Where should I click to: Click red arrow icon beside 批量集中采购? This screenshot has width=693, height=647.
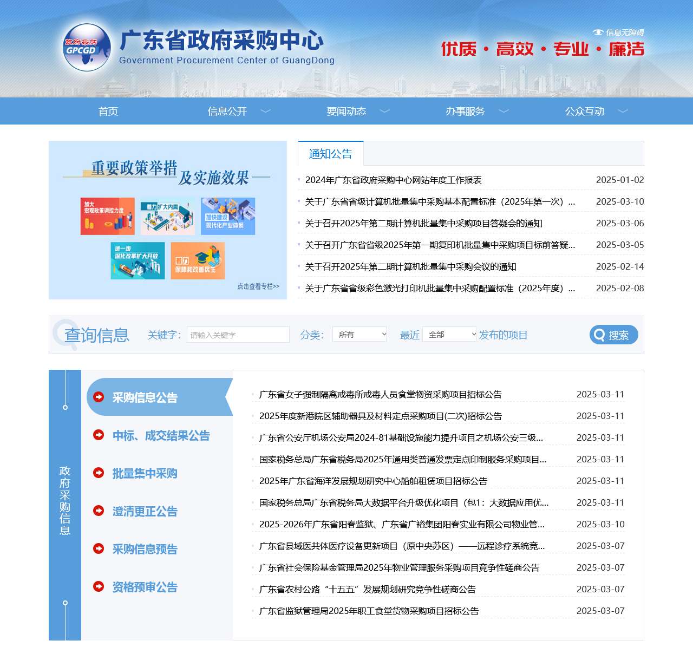[x=99, y=473]
